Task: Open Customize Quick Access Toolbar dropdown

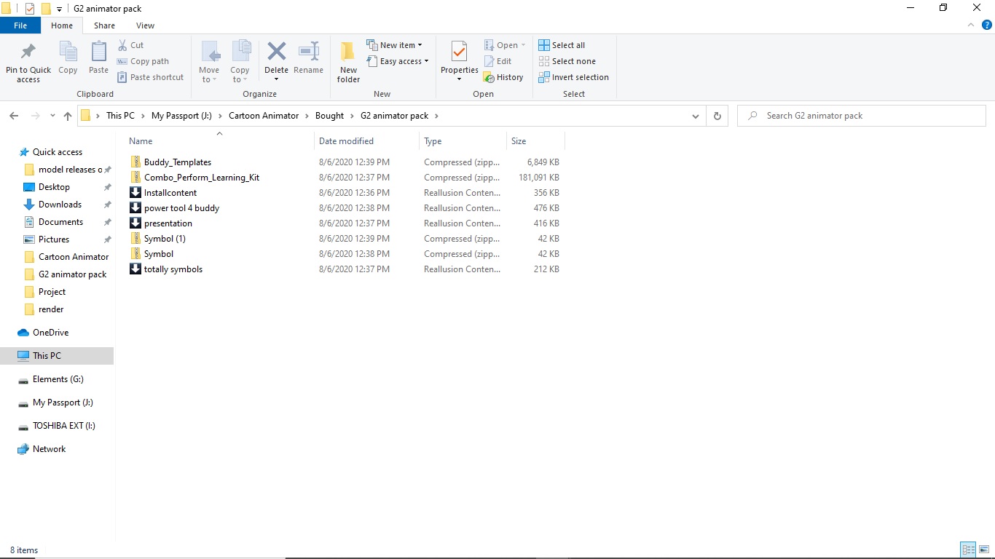Action: (x=60, y=9)
